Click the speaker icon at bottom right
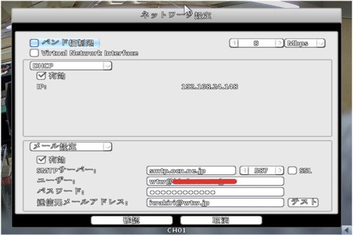 [345, 229]
